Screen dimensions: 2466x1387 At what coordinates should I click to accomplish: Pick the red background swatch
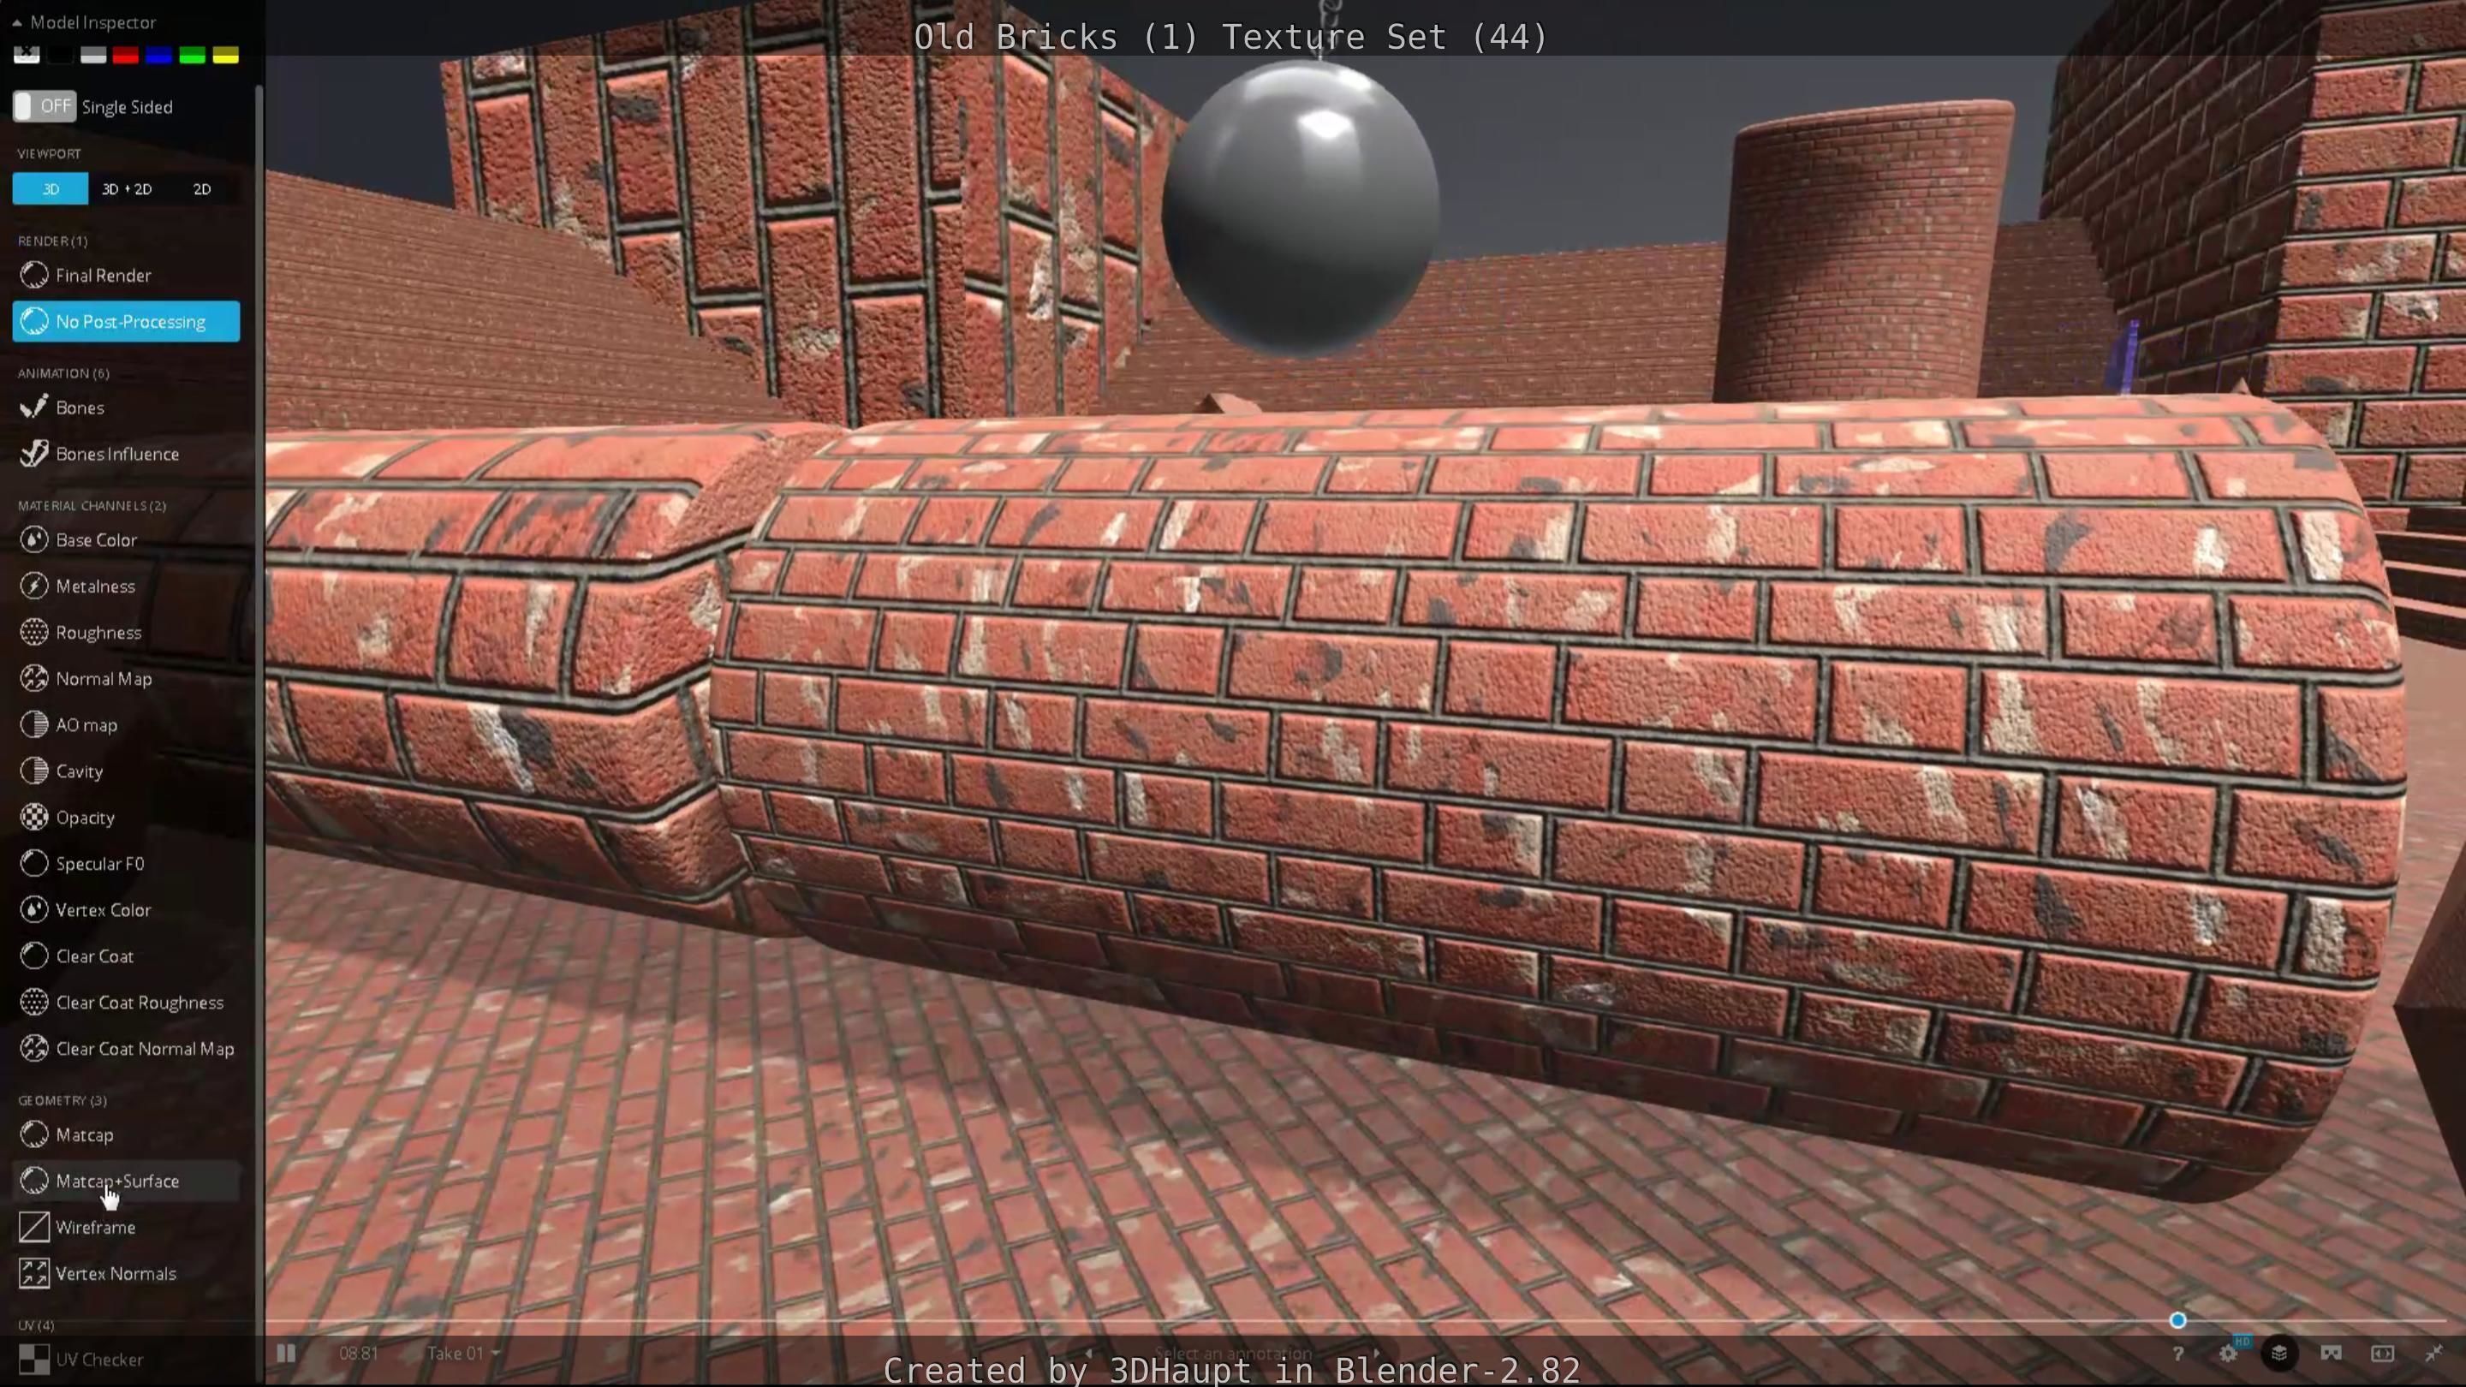[x=125, y=55]
